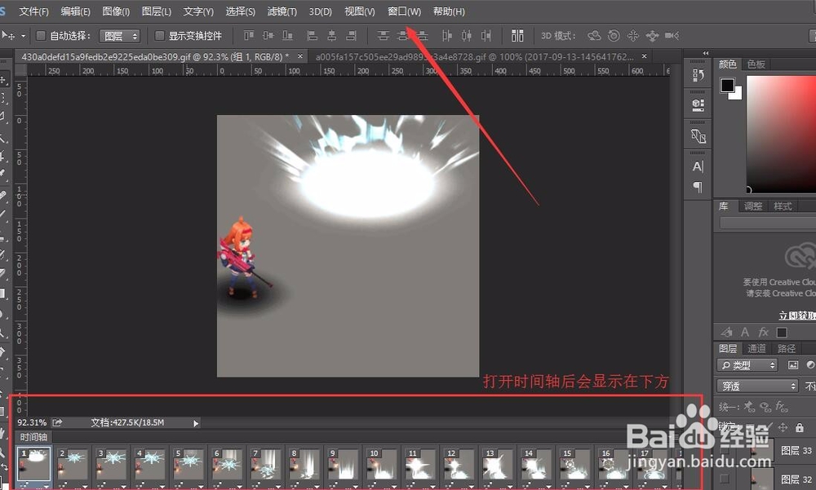Open the 窗口 menu

(x=401, y=11)
